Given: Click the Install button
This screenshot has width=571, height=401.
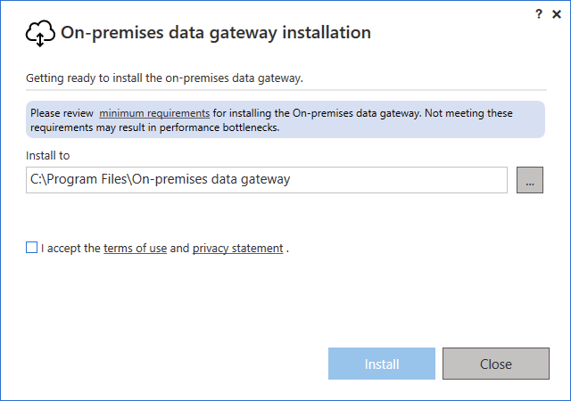Looking at the screenshot, I should 382,364.
